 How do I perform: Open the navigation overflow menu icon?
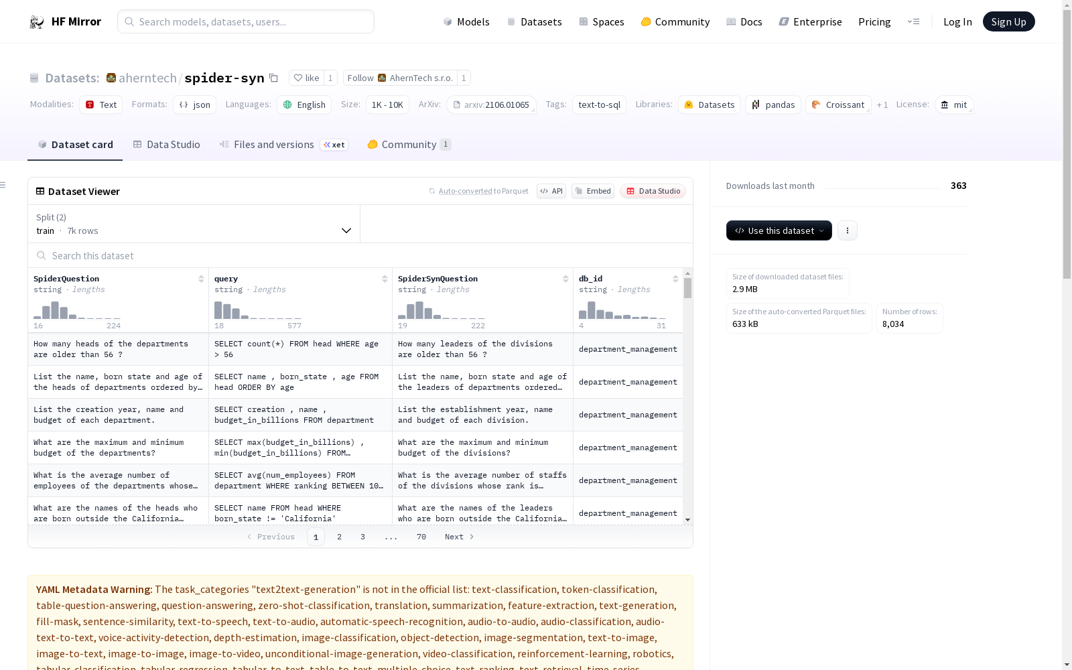tap(913, 21)
